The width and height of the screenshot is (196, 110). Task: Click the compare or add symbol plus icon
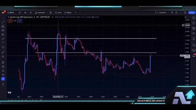tap(20, 13)
